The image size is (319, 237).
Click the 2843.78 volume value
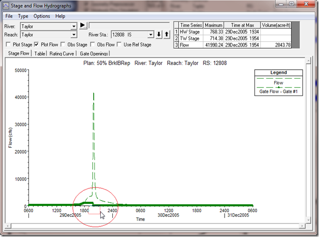pos(276,45)
